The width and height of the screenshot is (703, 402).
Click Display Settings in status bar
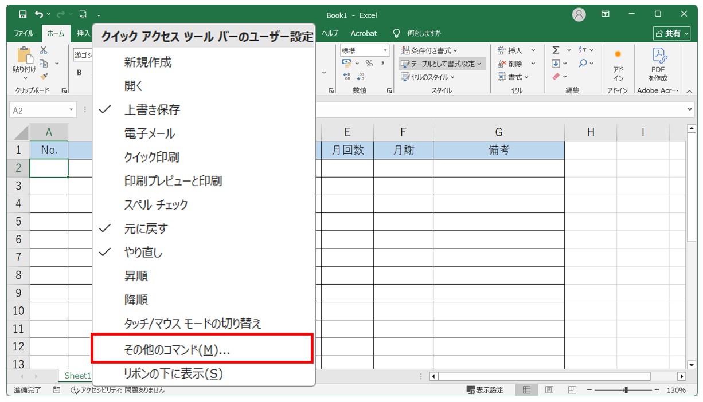pos(486,390)
